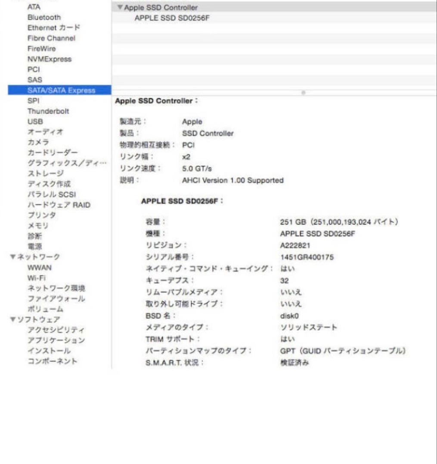
Task: Open メモリ sidebar entry
Action: [x=38, y=226]
